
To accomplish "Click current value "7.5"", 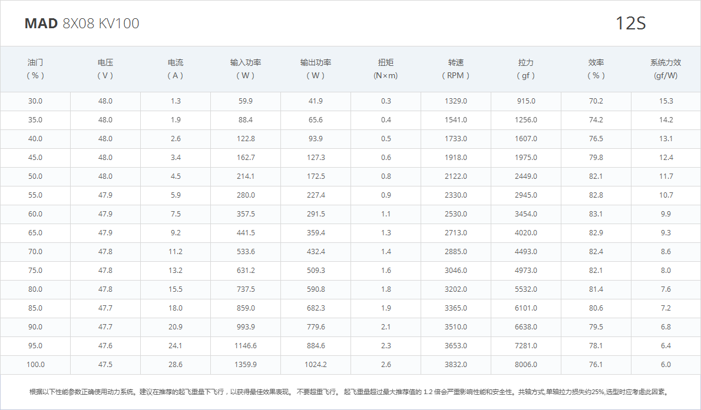I will pyautogui.click(x=176, y=214).
